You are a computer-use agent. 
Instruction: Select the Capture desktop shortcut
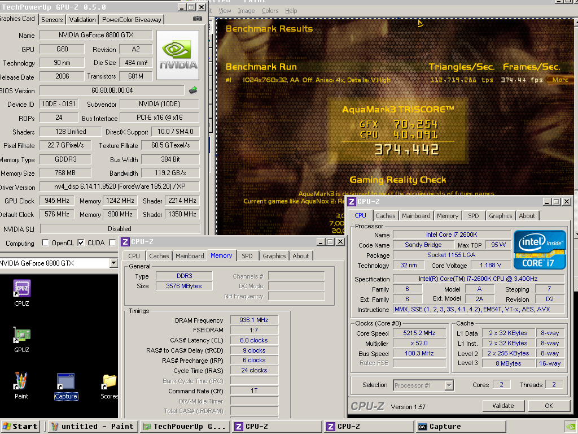tap(66, 386)
